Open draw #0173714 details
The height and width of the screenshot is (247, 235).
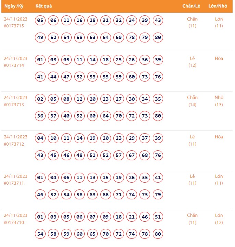pyautogui.click(x=14, y=65)
